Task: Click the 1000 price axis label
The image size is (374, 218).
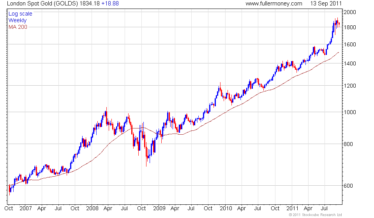Action: [x=350, y=112]
